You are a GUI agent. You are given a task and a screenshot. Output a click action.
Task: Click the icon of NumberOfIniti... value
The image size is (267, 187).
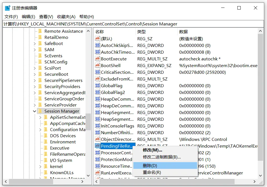pyautogui.click(x=97, y=133)
